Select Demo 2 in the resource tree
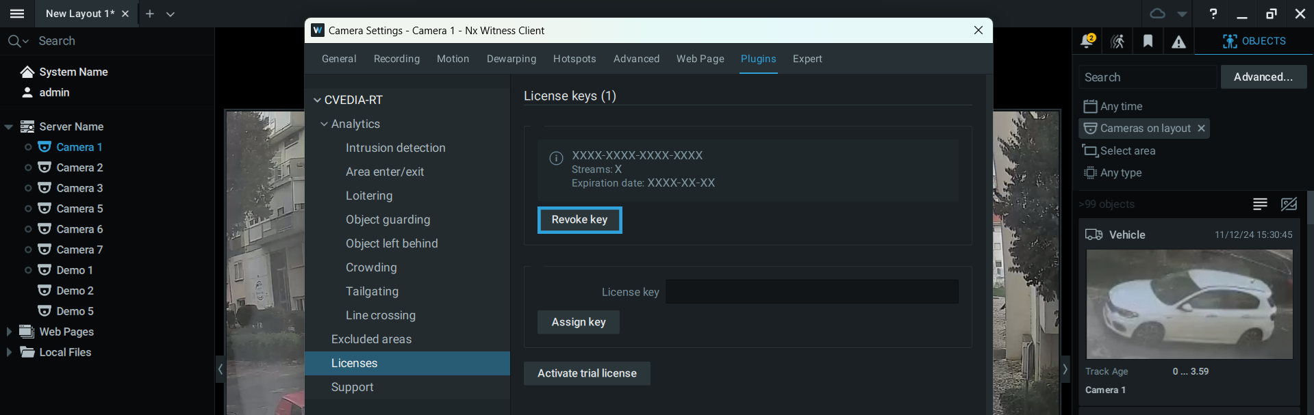 [75, 291]
